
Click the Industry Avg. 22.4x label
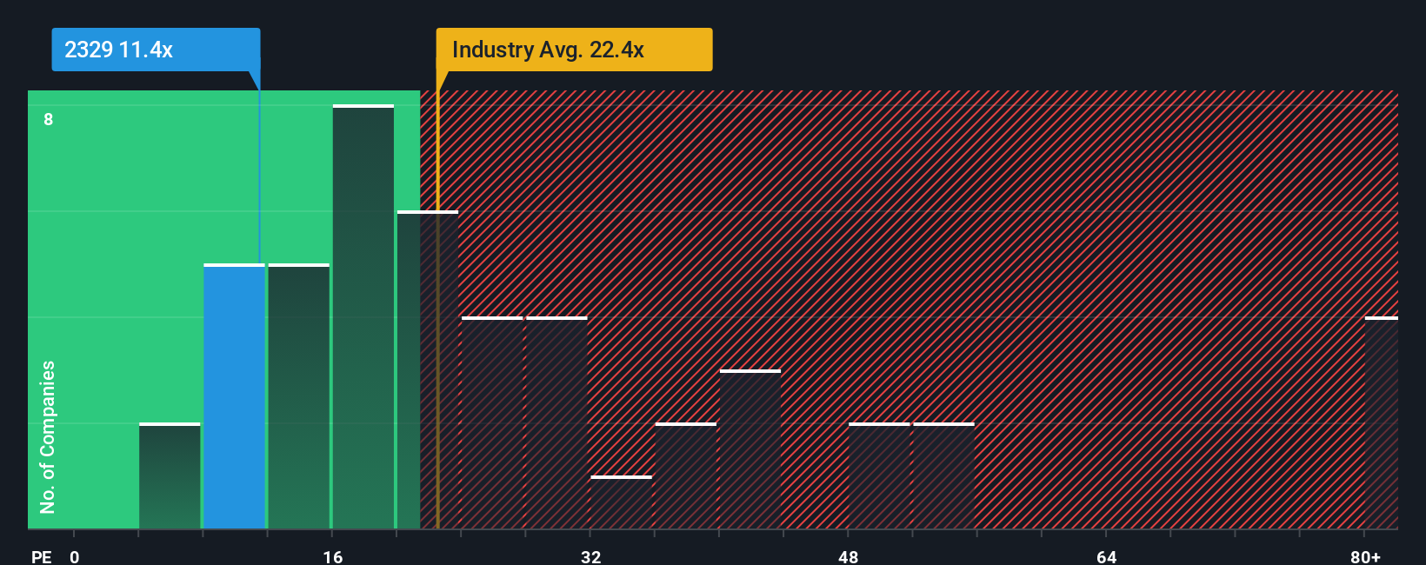point(574,50)
